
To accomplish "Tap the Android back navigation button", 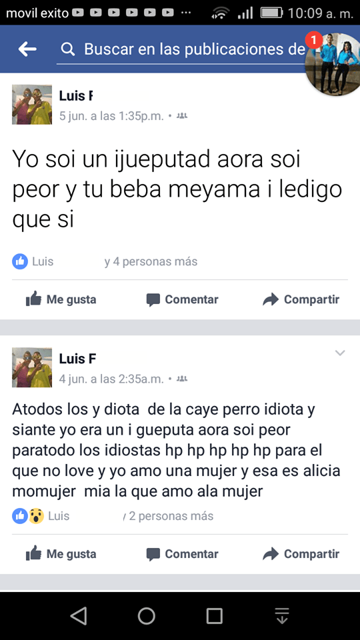I will coord(79,615).
